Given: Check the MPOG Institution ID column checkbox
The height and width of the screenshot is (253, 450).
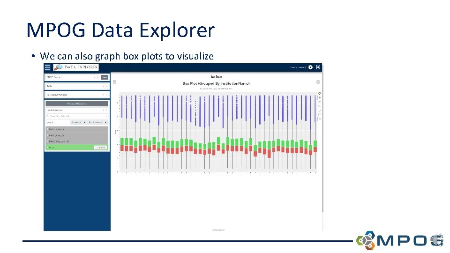Looking at the screenshot, I should pyautogui.click(x=48, y=141).
